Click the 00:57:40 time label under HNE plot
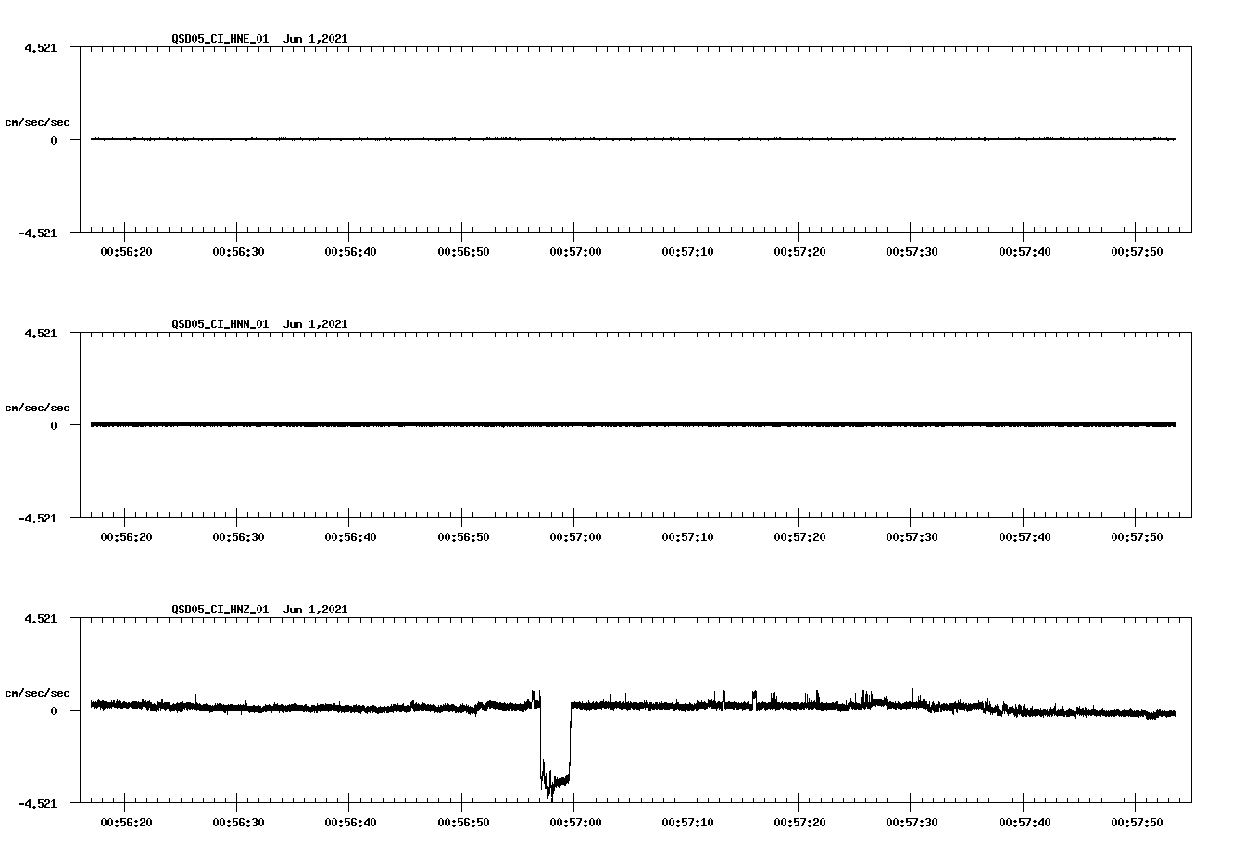 [x=1025, y=251]
